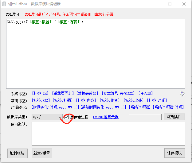Click inside the SQL statement editor
This screenshot has width=192, height=163.
pos(96,54)
